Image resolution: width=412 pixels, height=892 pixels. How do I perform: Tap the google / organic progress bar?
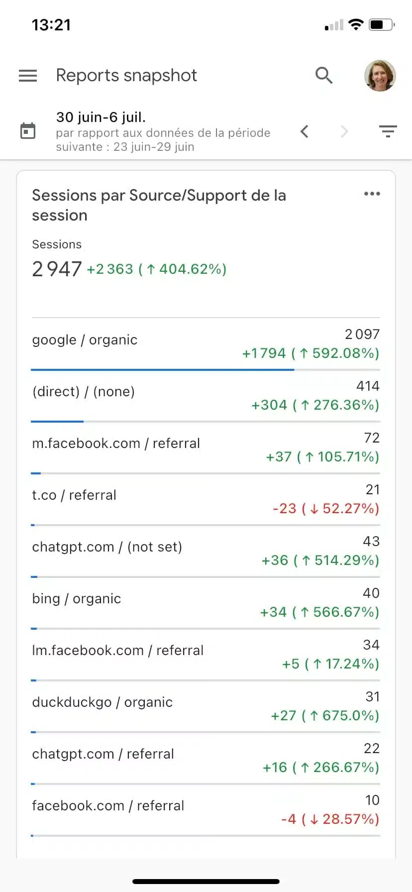206,370
